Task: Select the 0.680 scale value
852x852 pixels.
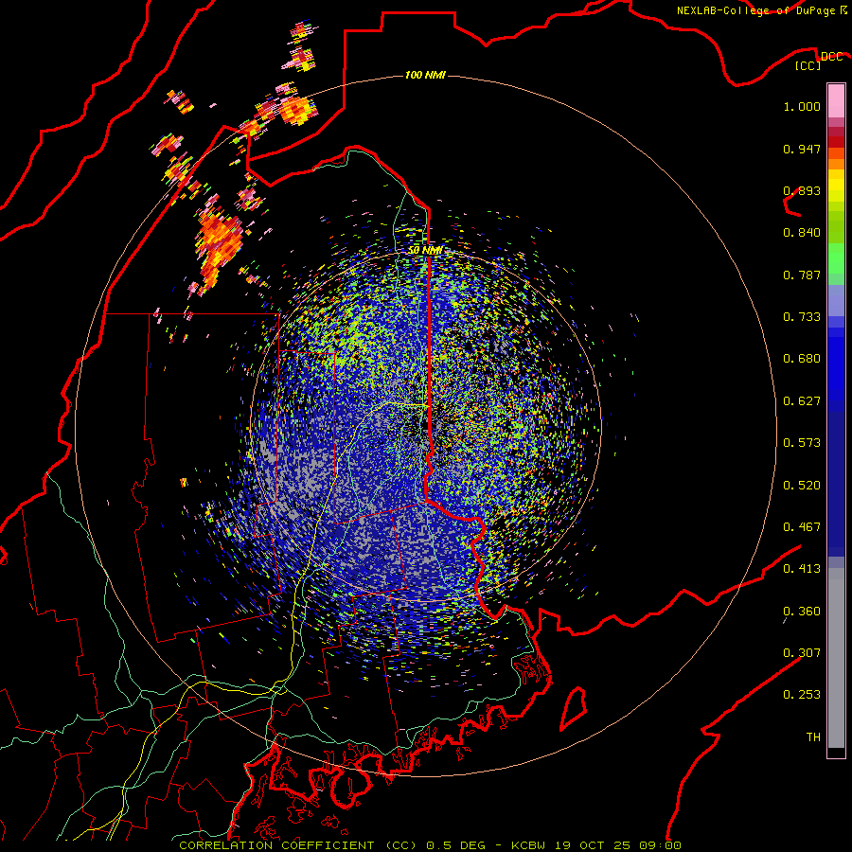Action: 802,359
